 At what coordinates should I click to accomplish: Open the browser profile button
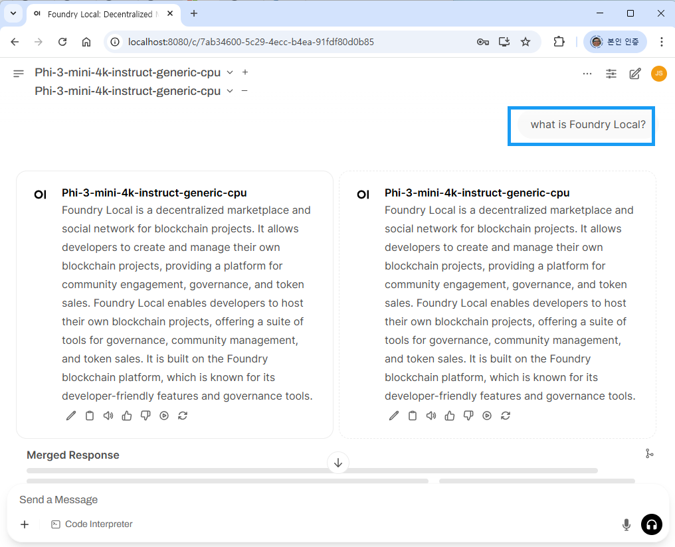[615, 42]
